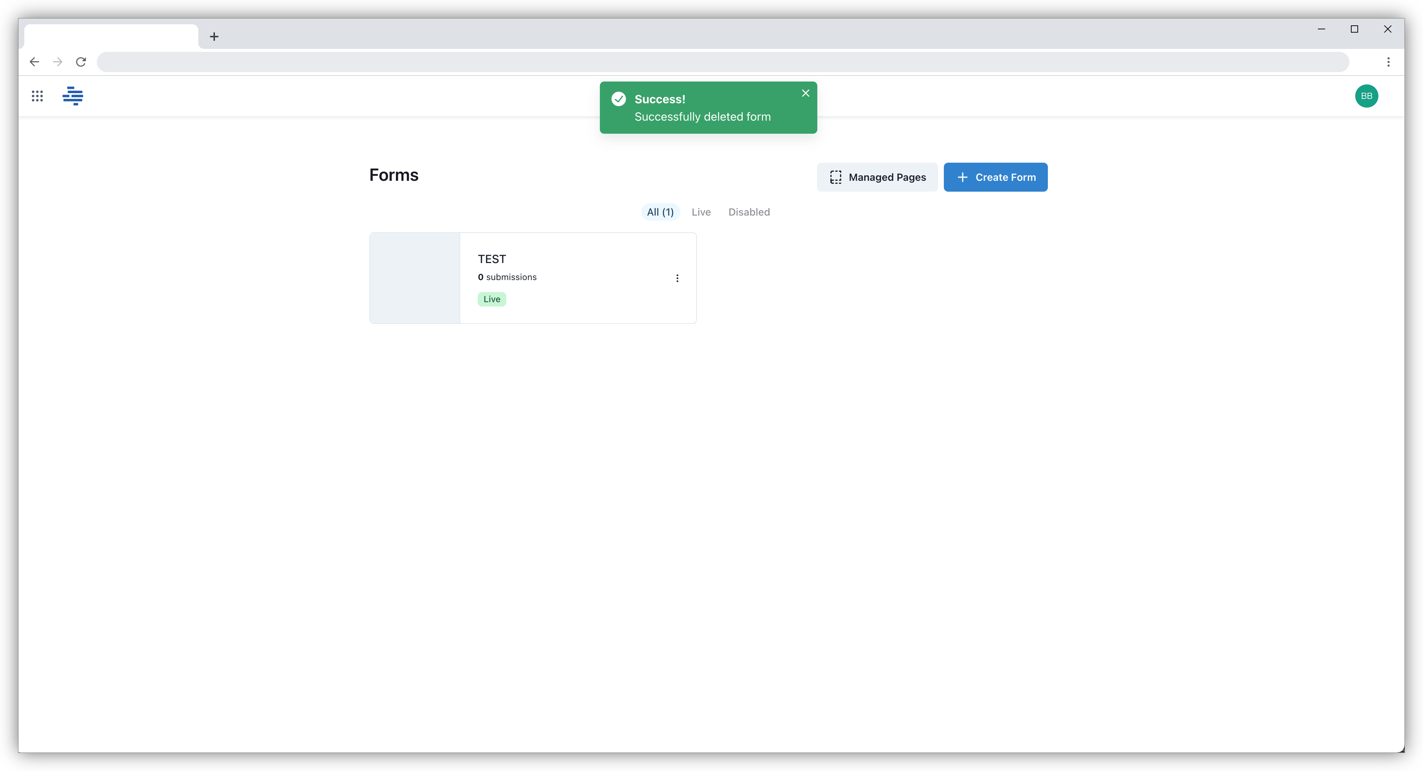This screenshot has height=771, width=1423.
Task: Switch to the Live filter
Action: pos(701,212)
